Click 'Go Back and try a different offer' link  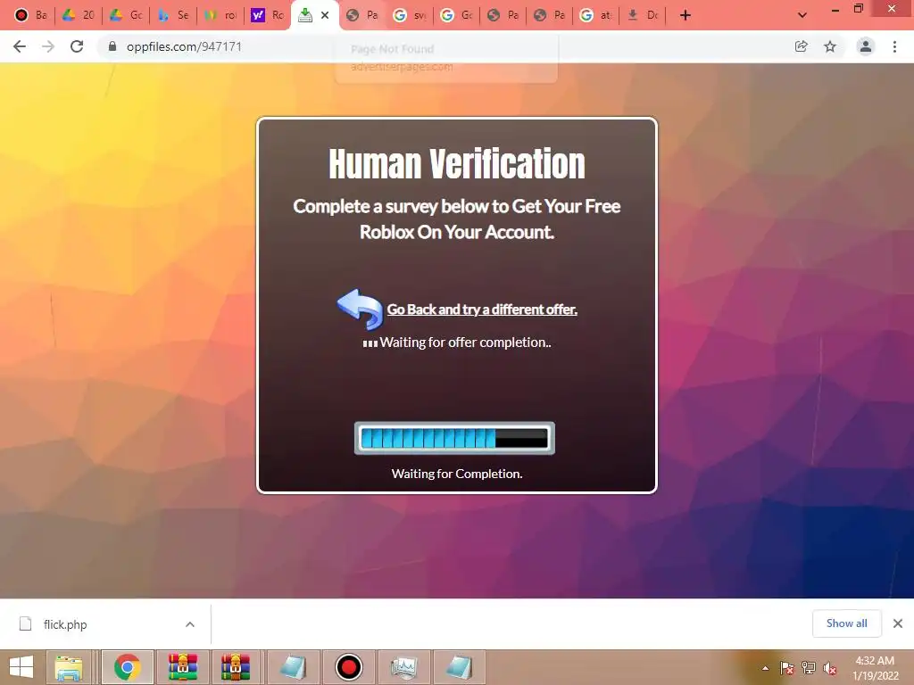pyautogui.click(x=482, y=309)
